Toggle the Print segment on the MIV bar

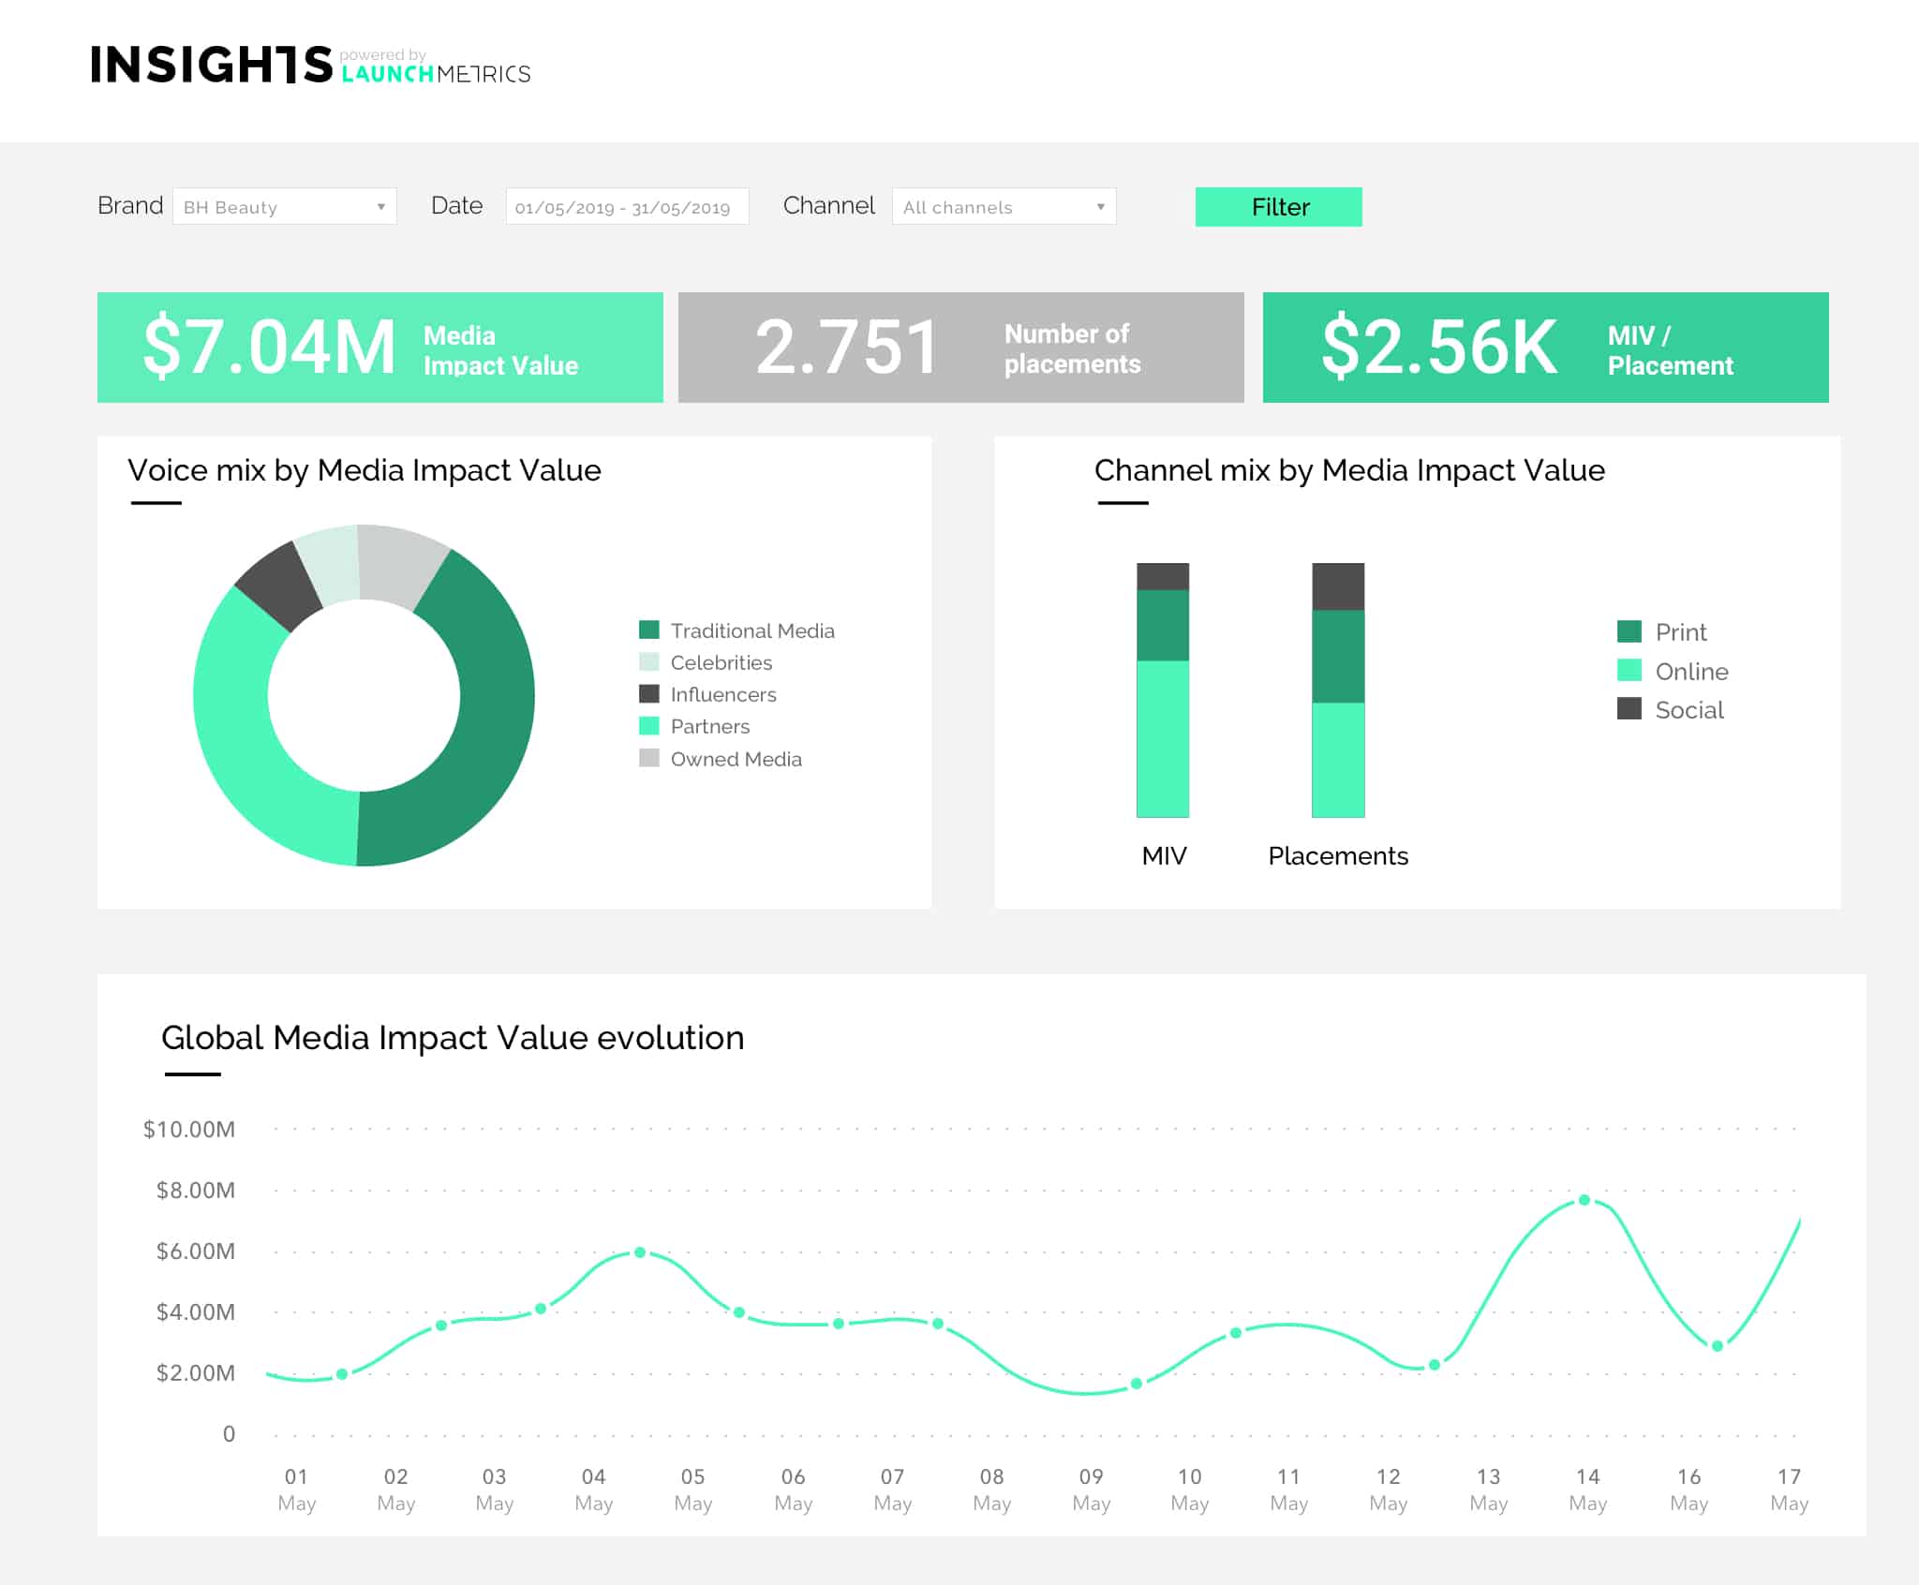[1162, 628]
